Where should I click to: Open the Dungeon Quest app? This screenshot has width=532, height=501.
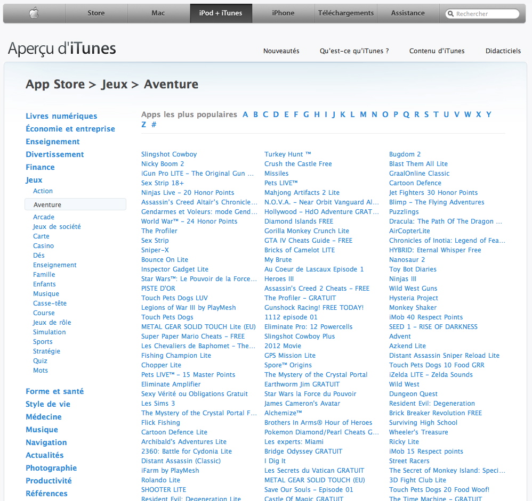[413, 394]
